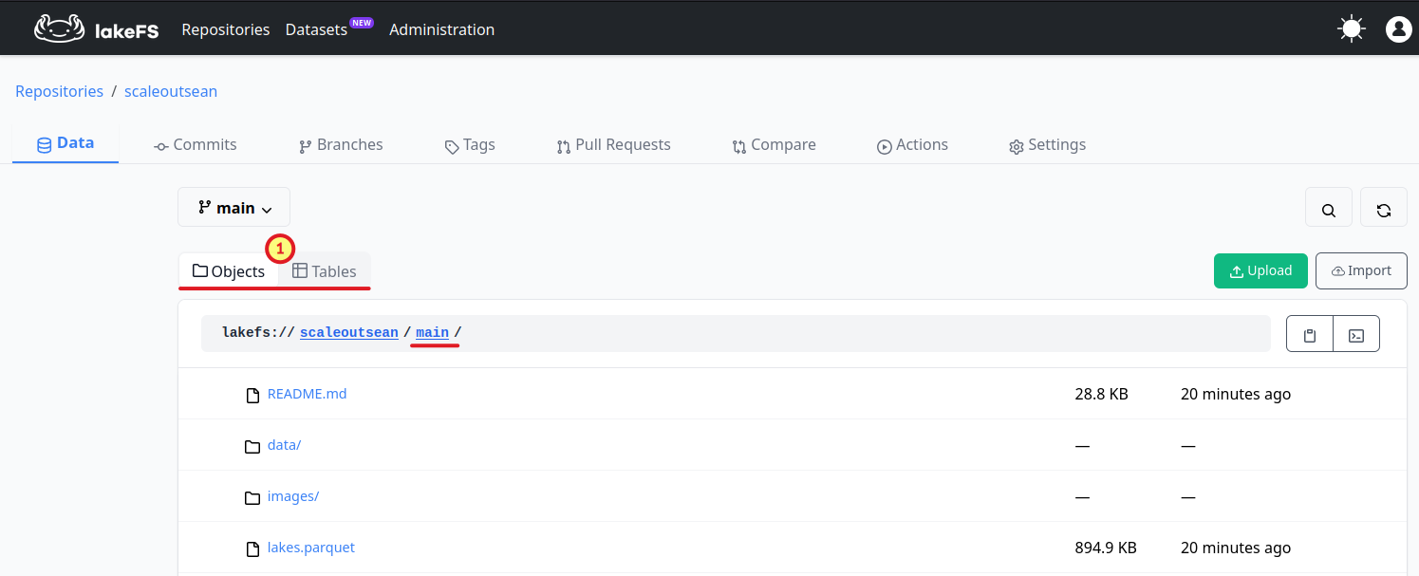Click lakes.parquet's 20 minutes ago timestamp

point(1236,548)
